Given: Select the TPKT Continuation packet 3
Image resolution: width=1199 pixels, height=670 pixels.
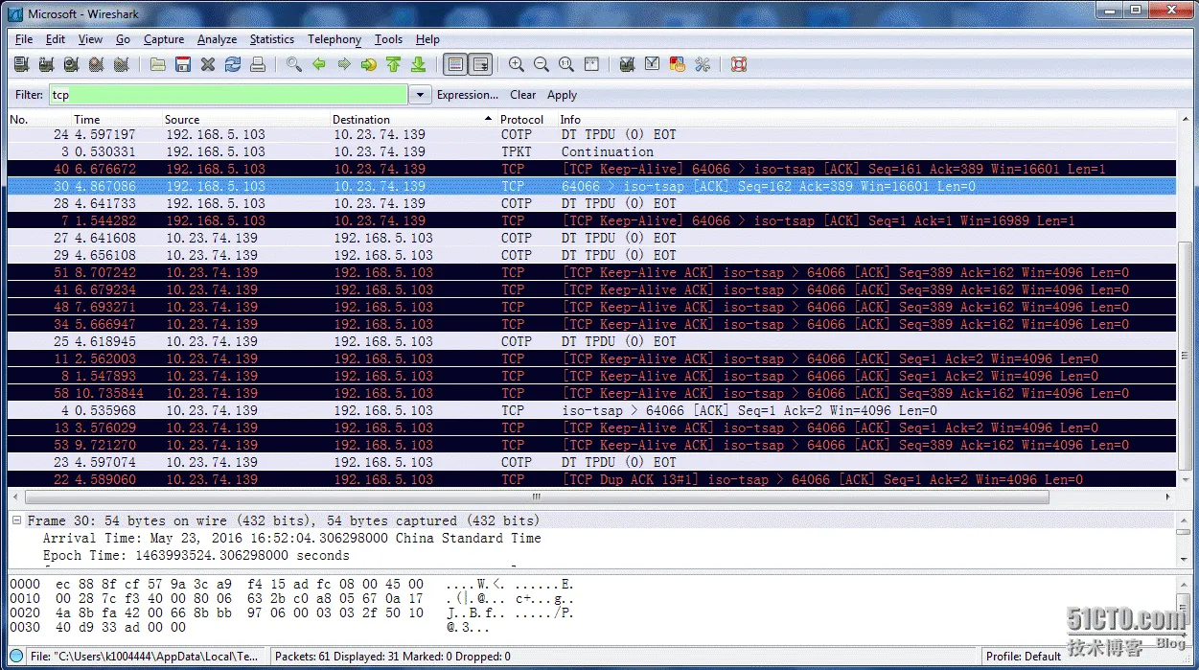Looking at the screenshot, I should [591, 151].
